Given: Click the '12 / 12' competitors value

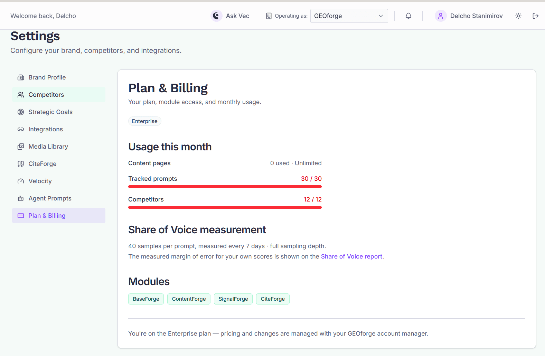Looking at the screenshot, I should tap(313, 199).
